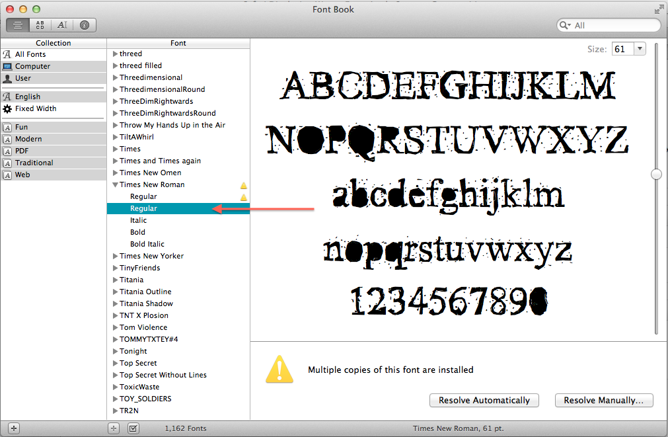Select the Italic style of Times New Roman
The width and height of the screenshot is (668, 437).
coord(137,220)
